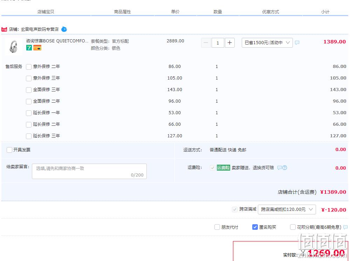The width and height of the screenshot is (350, 261).
Task: Uncheck the 匿名购买 anonymous purchase box
Action: 255,227
